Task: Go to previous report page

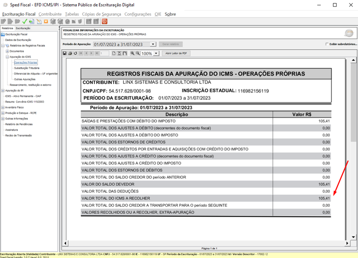Action: [x=86, y=53]
